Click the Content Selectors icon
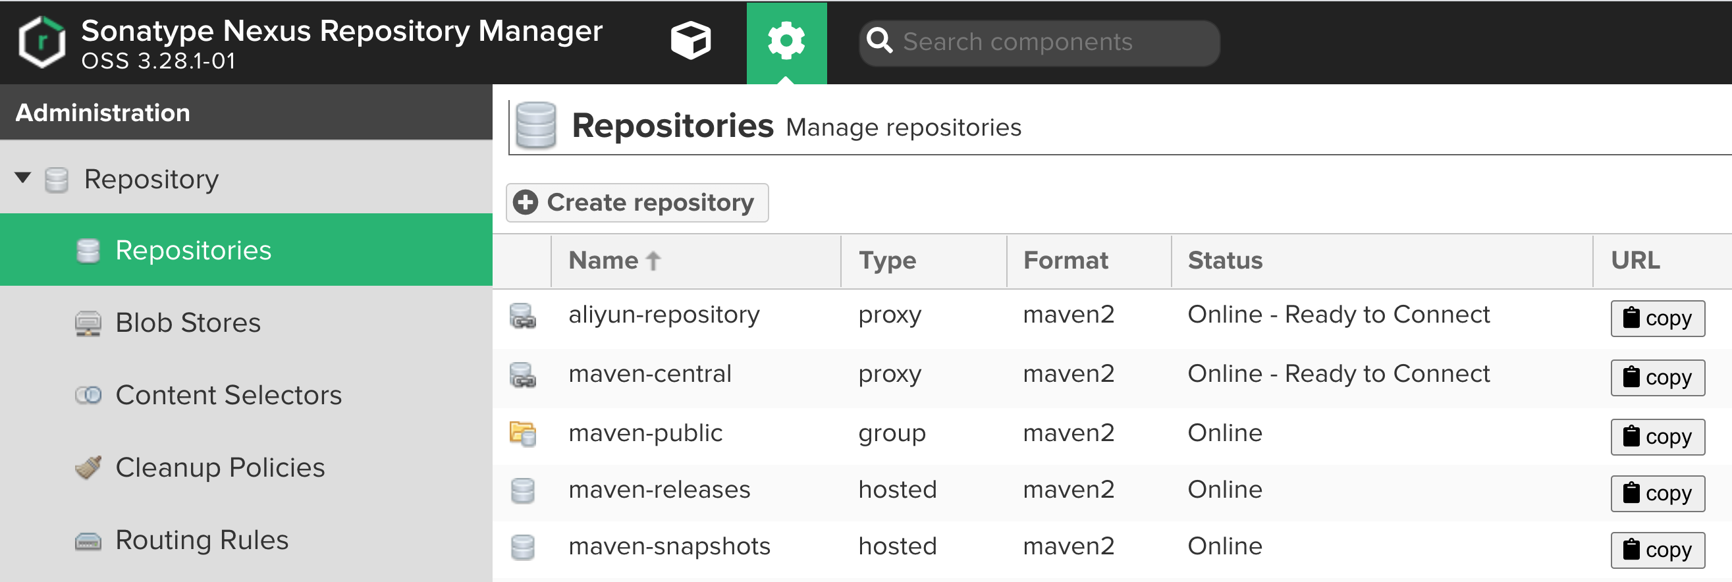This screenshot has width=1732, height=582. tap(88, 395)
